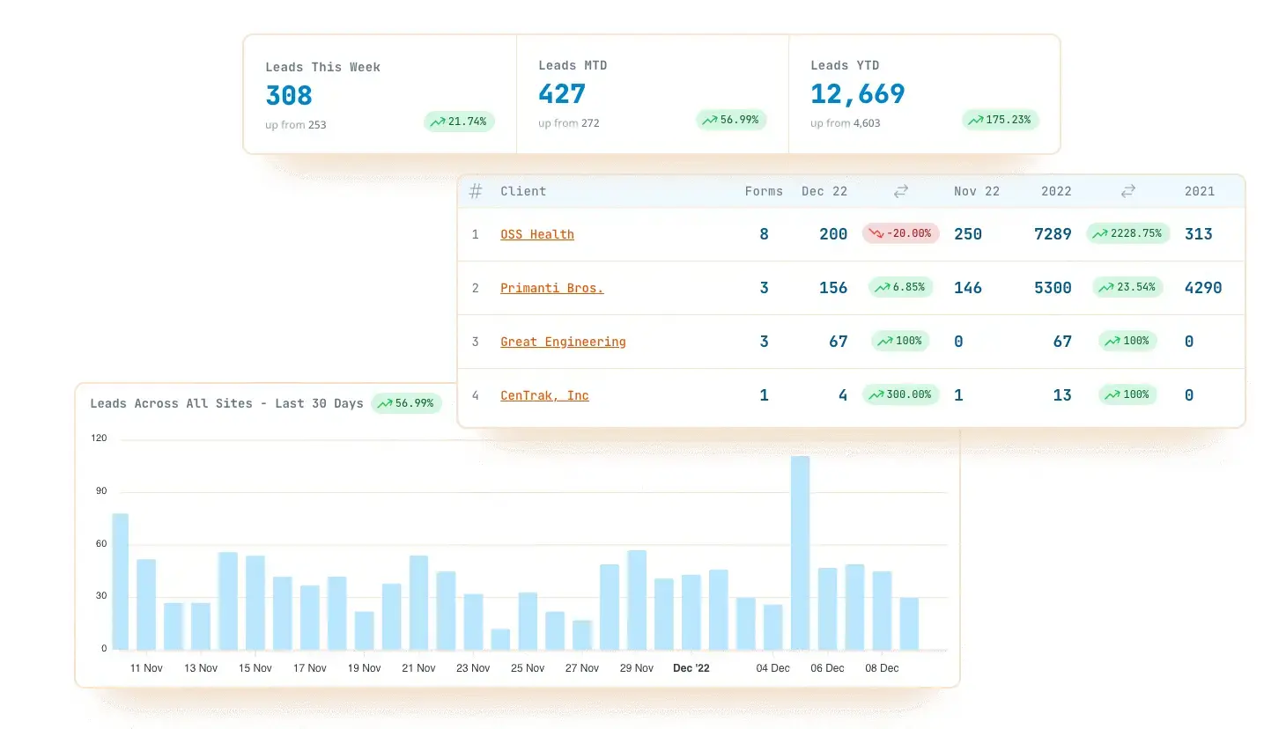Click the 21.74% trend badge
Viewport: 1286px width, 729px height.
pyautogui.click(x=459, y=121)
